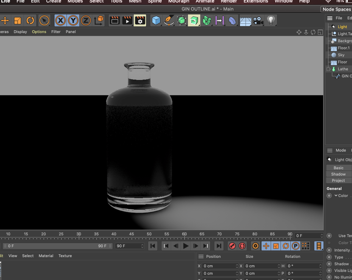
Task: Select the Cube primitive icon
Action: pos(156,21)
